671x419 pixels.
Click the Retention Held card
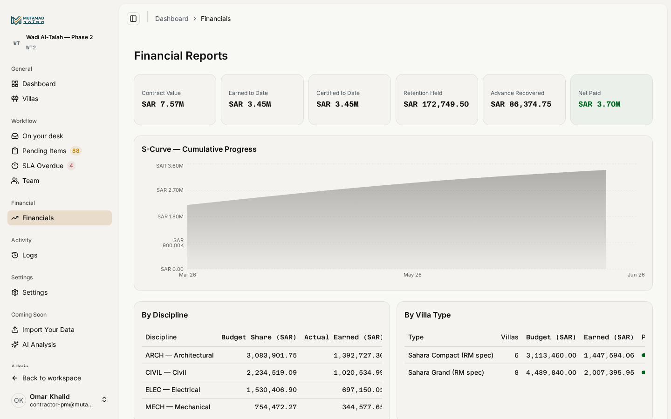437,100
